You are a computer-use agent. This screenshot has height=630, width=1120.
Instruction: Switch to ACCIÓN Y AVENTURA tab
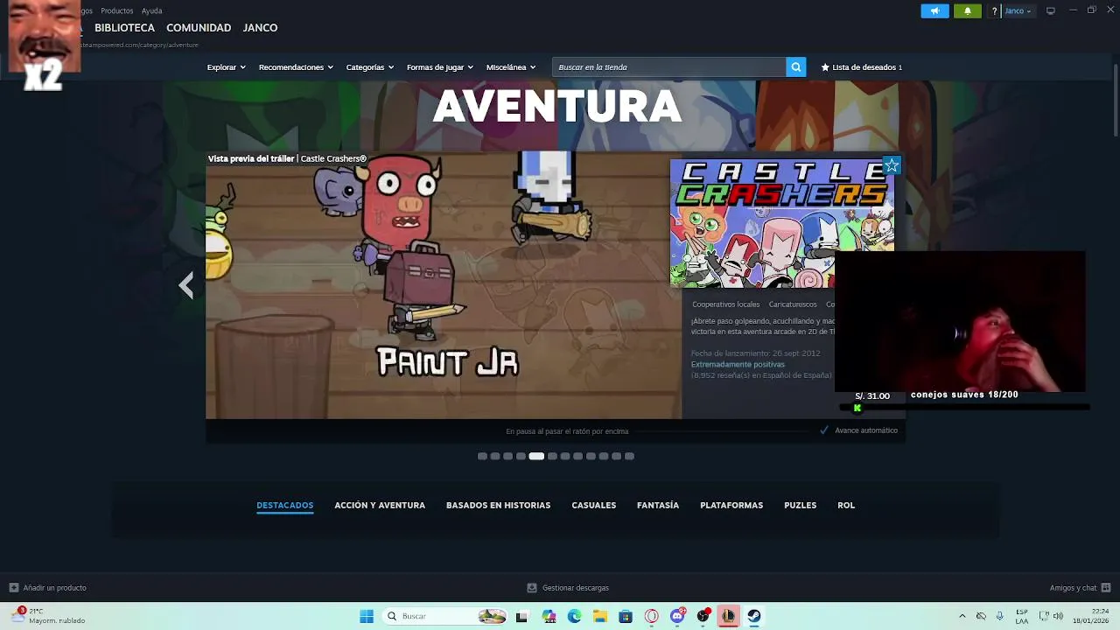coord(380,505)
